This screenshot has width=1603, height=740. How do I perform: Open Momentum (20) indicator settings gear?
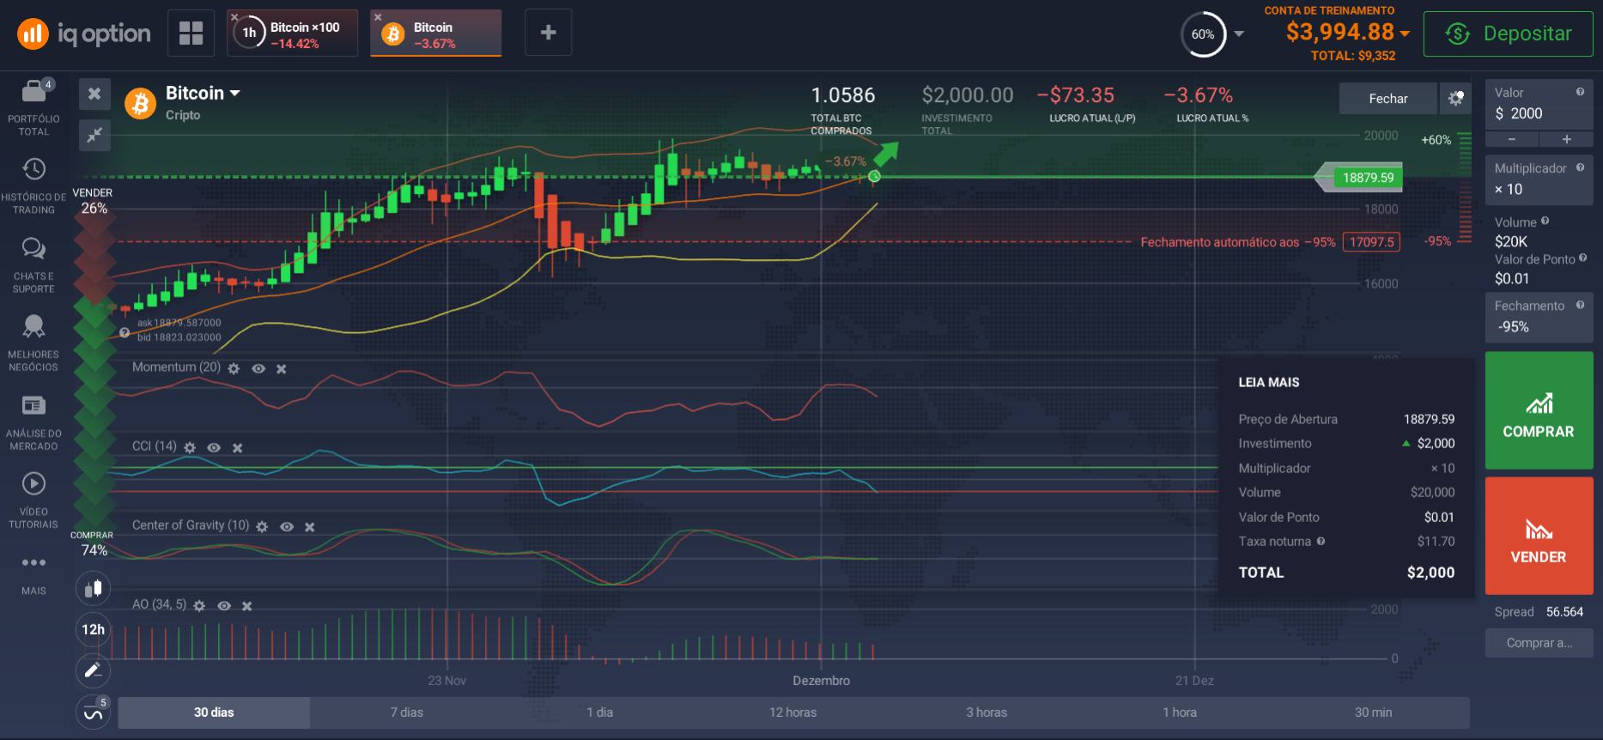pyautogui.click(x=234, y=368)
